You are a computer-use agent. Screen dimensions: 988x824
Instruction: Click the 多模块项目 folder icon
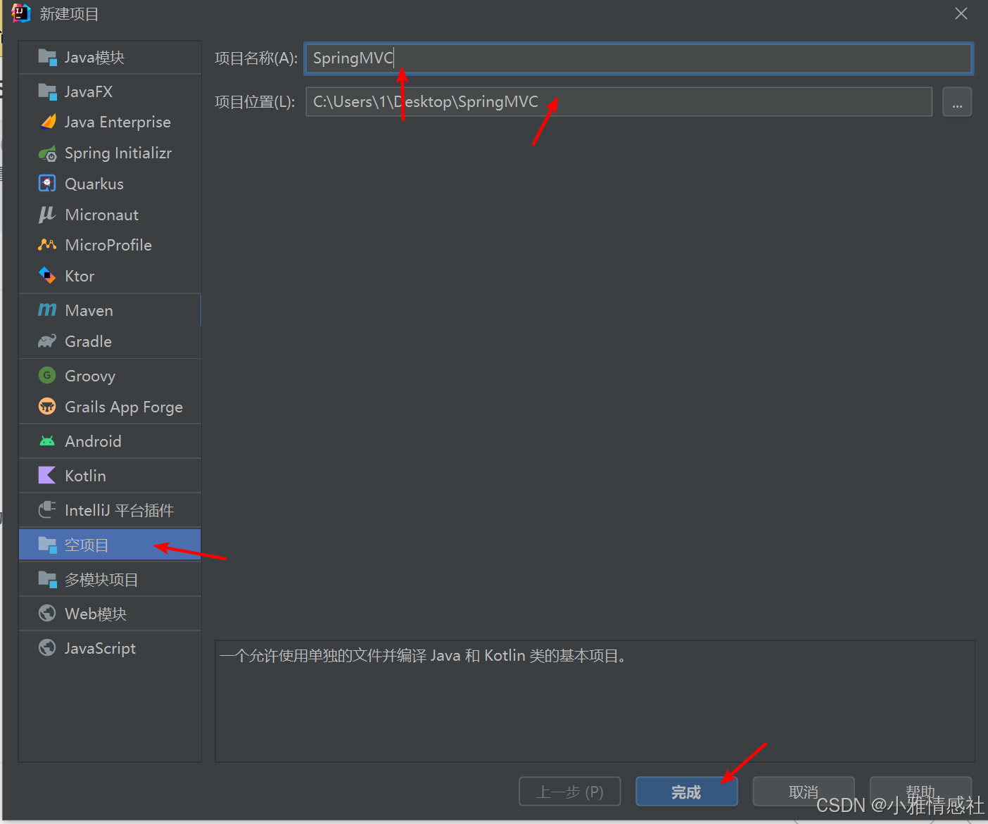click(x=47, y=579)
